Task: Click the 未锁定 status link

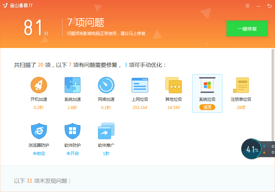Action: click(x=39, y=153)
